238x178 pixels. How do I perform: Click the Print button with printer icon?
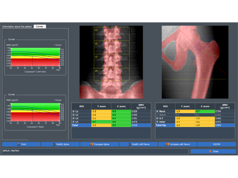pos(21,144)
